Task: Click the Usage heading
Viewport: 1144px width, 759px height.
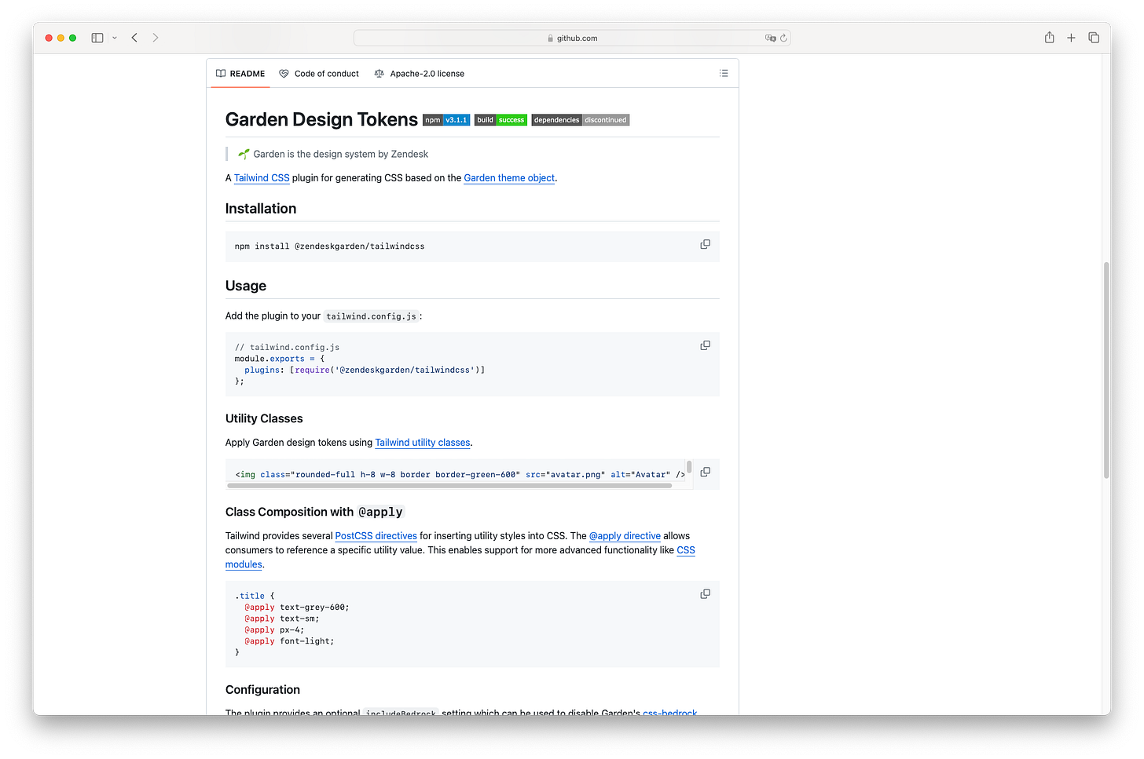Action: [x=246, y=286]
